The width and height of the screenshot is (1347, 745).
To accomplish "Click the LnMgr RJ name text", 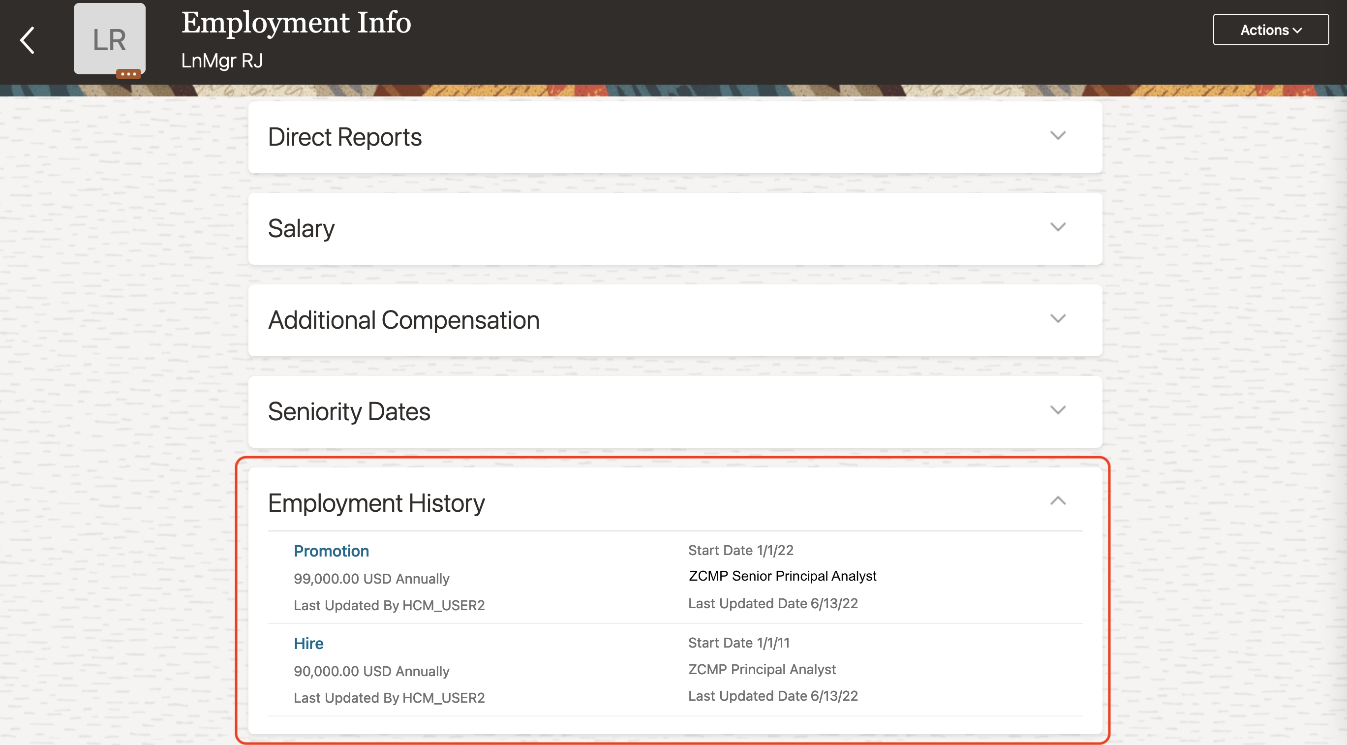I will coord(222,61).
